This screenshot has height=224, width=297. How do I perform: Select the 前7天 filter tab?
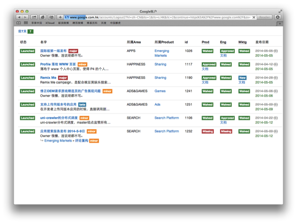(22, 31)
